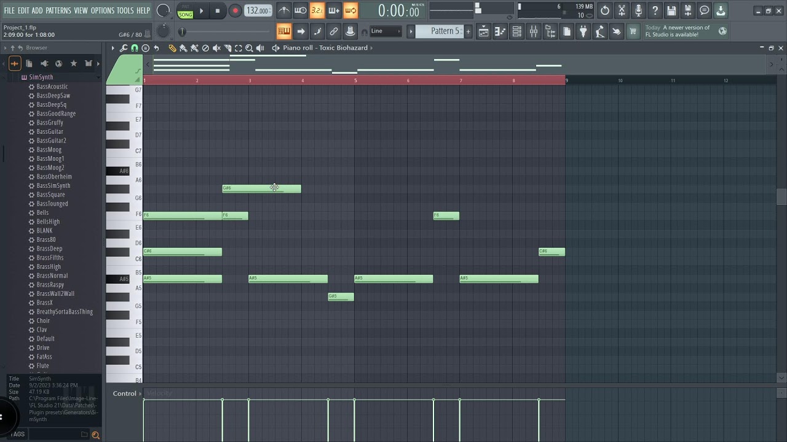
Task: Click the main pitch knob
Action: point(163,31)
